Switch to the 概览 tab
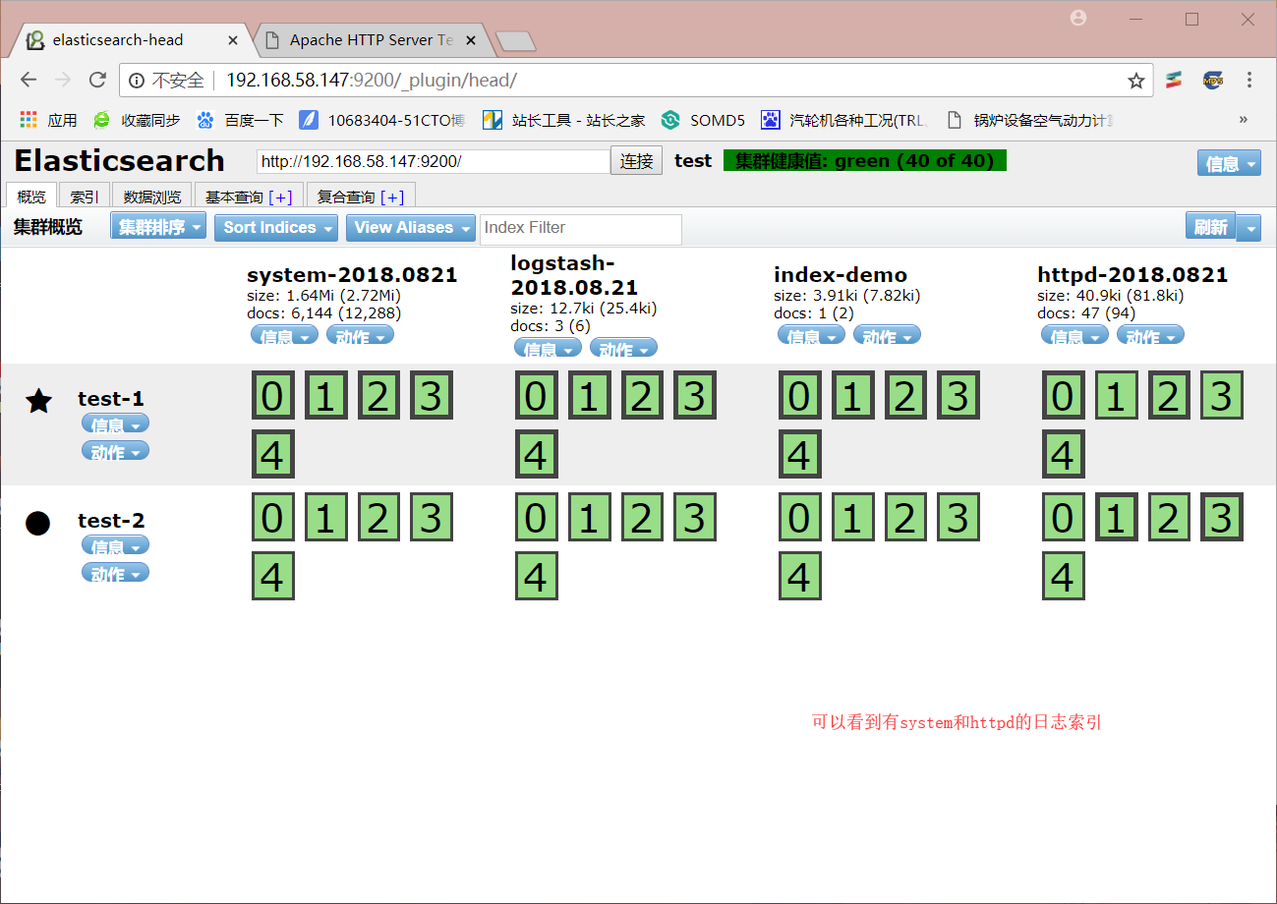Screen dimensions: 1277x904 (31, 197)
